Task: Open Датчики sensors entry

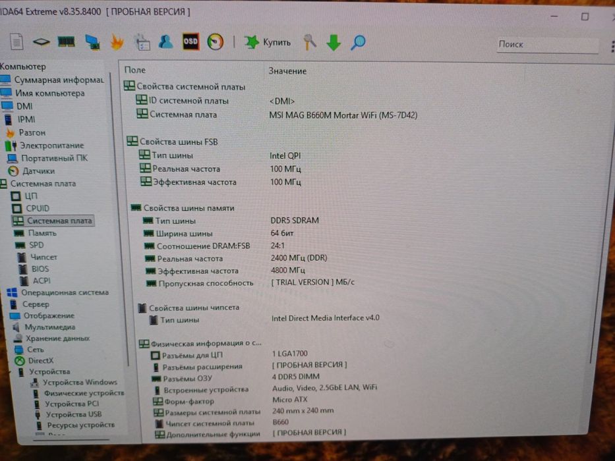Action: [32, 171]
